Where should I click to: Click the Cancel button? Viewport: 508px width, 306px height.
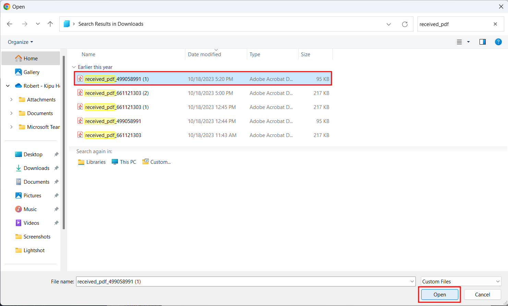482,295
